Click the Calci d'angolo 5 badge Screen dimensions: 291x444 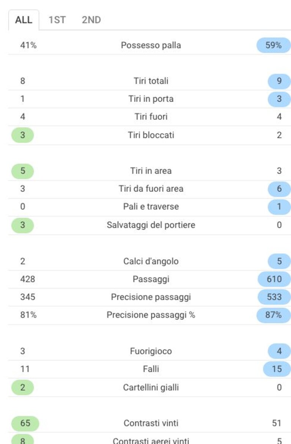point(279,261)
